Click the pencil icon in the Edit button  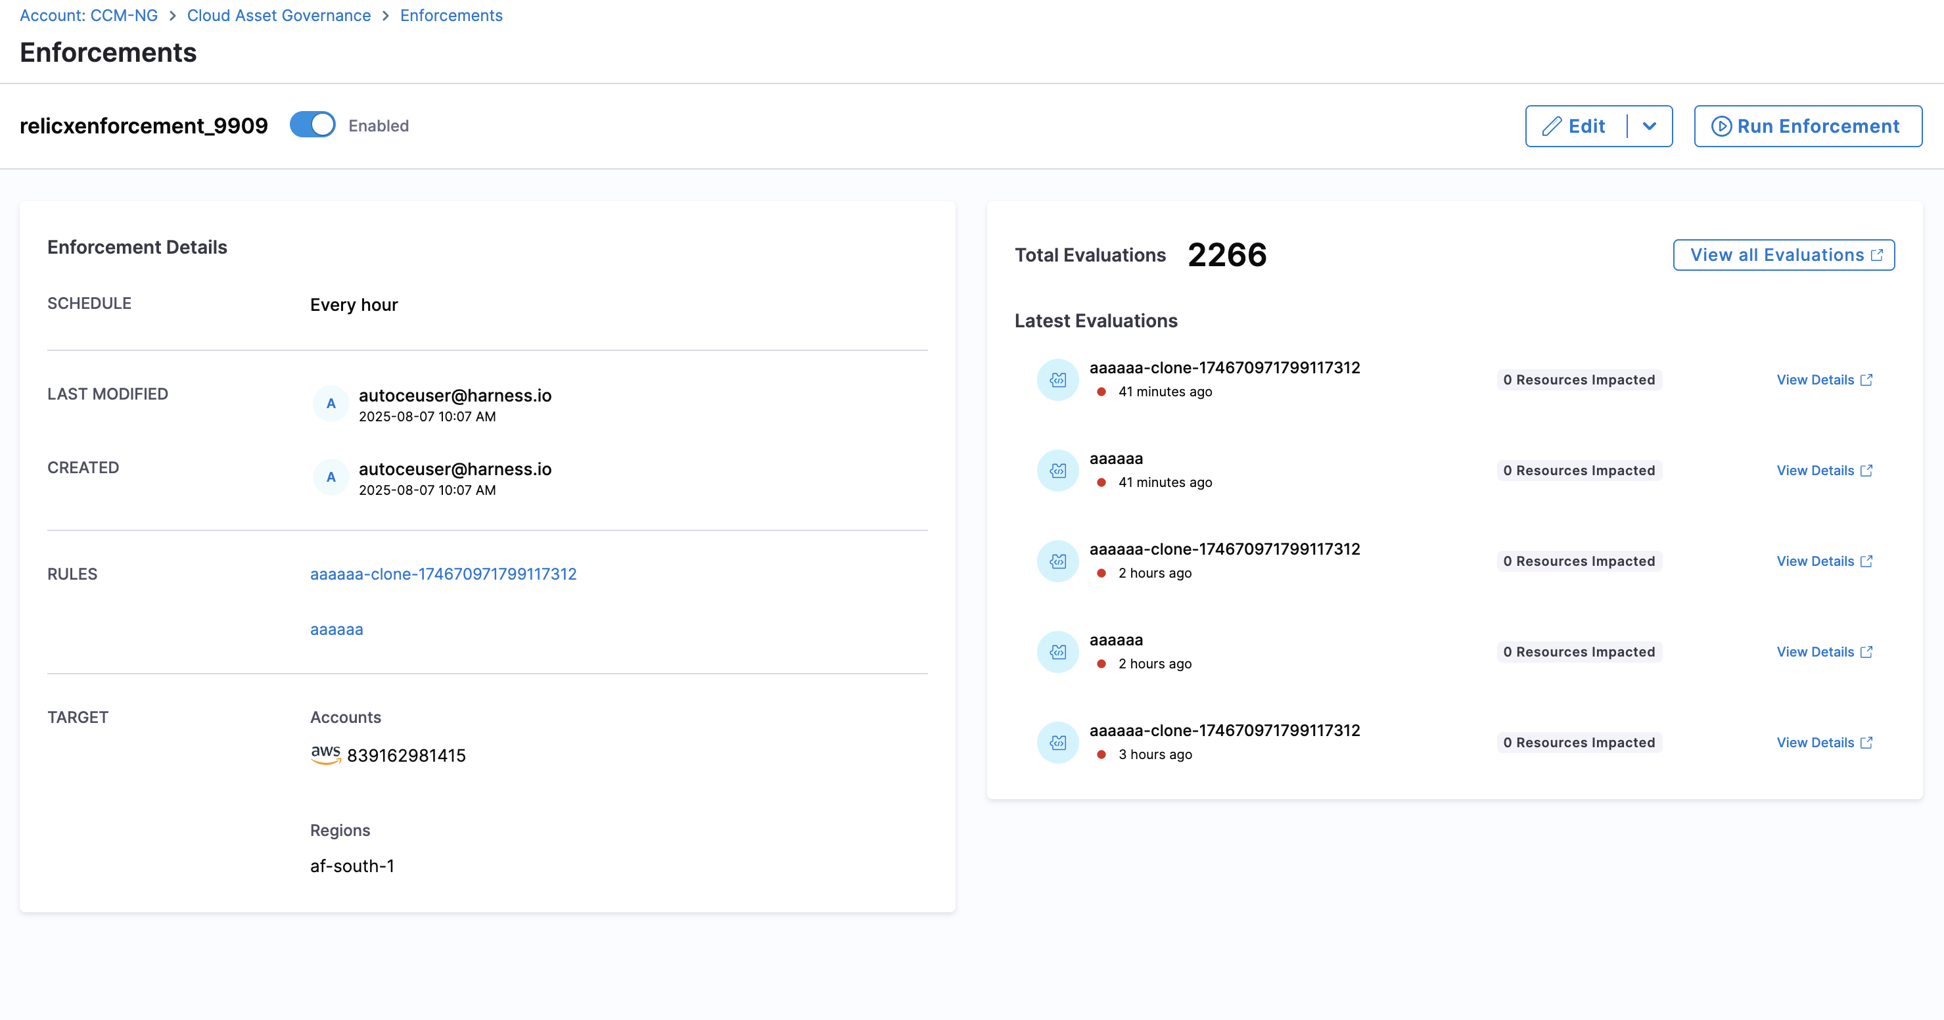1552,126
